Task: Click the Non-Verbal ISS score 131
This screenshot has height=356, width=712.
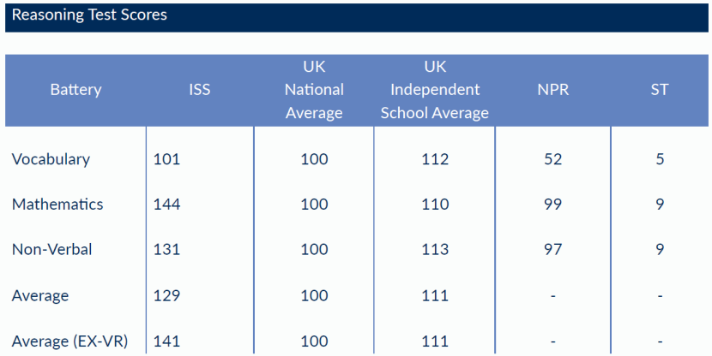Action: pos(166,250)
